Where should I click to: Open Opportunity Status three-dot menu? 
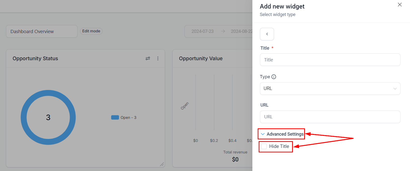[x=158, y=58]
